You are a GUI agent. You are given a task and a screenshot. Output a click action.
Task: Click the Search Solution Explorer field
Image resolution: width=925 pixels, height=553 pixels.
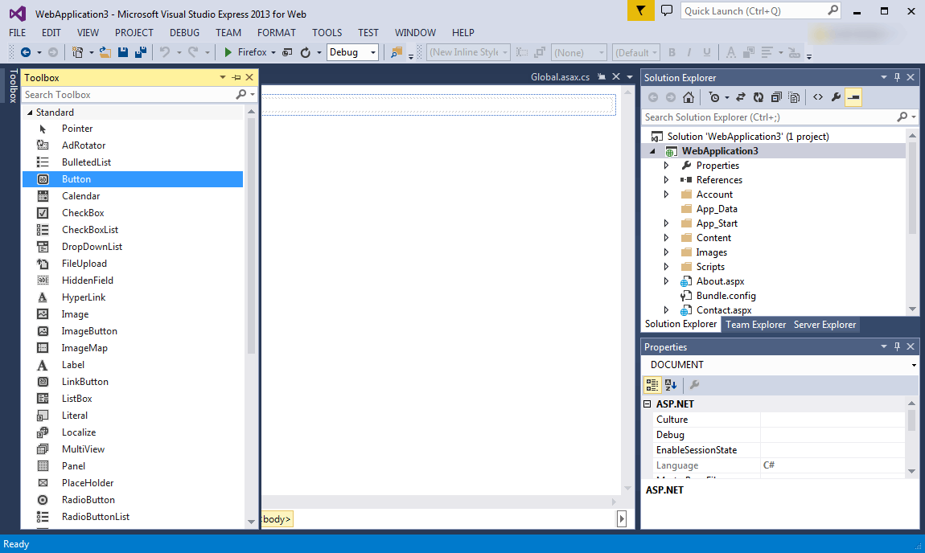tap(769, 117)
